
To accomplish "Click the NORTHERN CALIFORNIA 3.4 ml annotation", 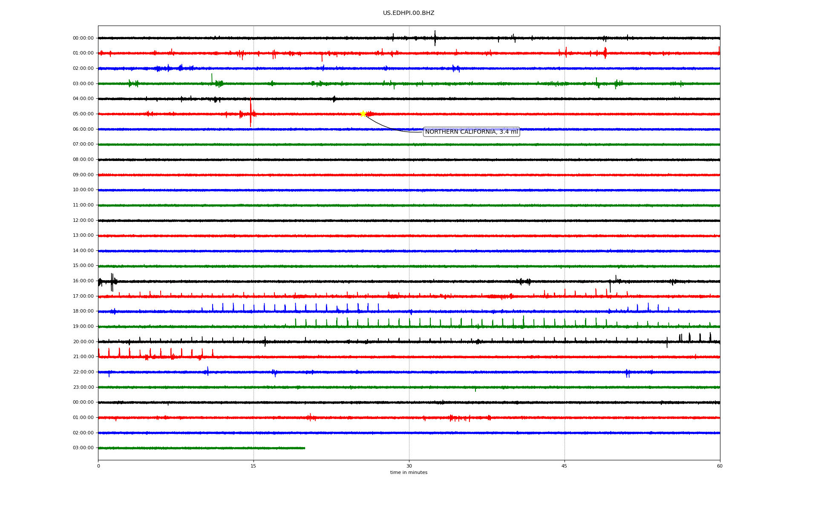I will point(471,132).
